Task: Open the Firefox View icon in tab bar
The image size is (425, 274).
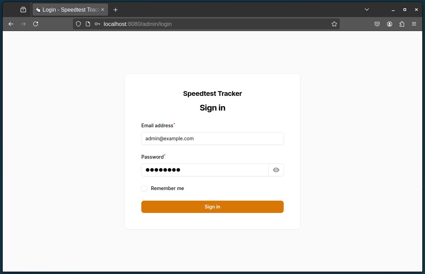Action: coord(23,10)
